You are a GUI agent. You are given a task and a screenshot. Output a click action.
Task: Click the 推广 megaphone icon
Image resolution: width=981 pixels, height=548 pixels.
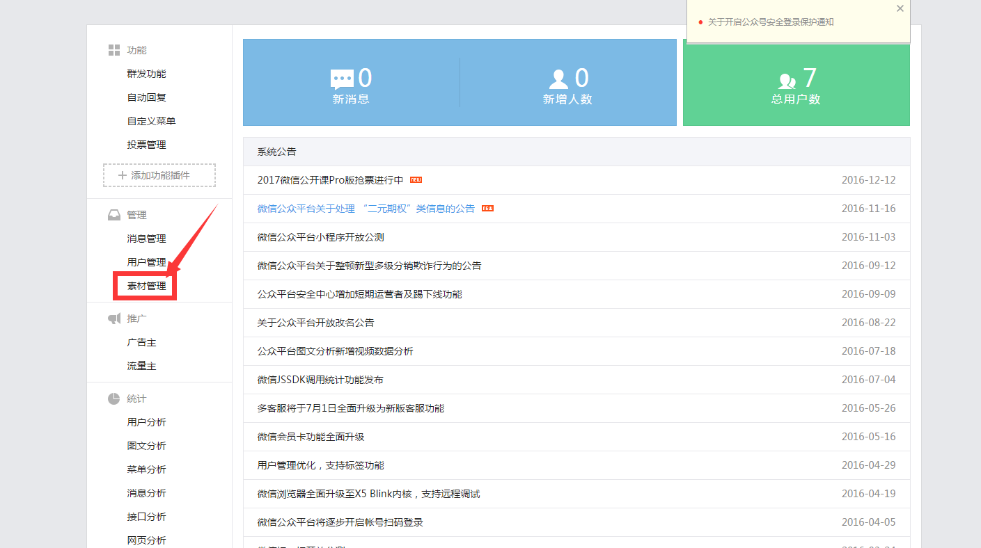click(x=114, y=319)
